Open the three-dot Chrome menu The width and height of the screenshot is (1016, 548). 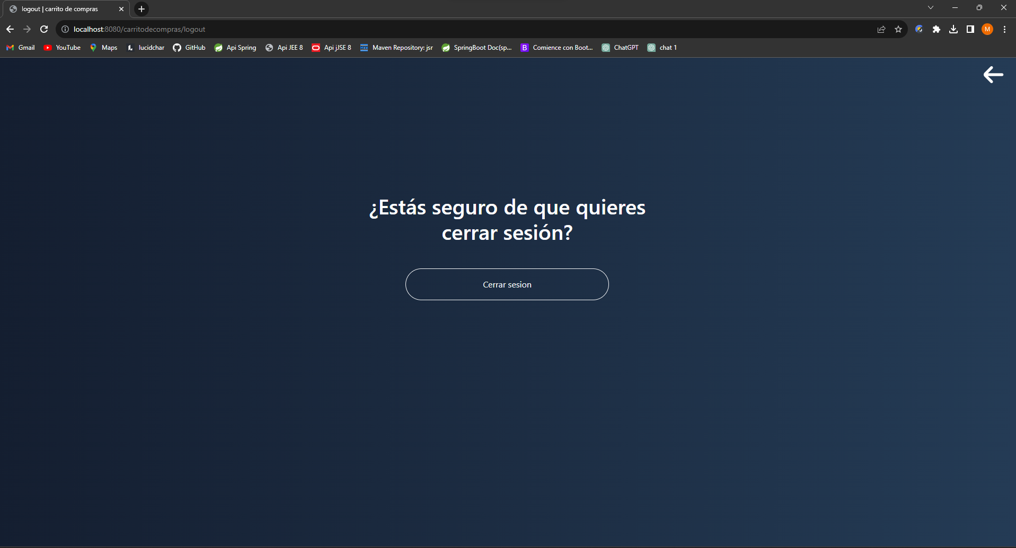coord(1004,29)
